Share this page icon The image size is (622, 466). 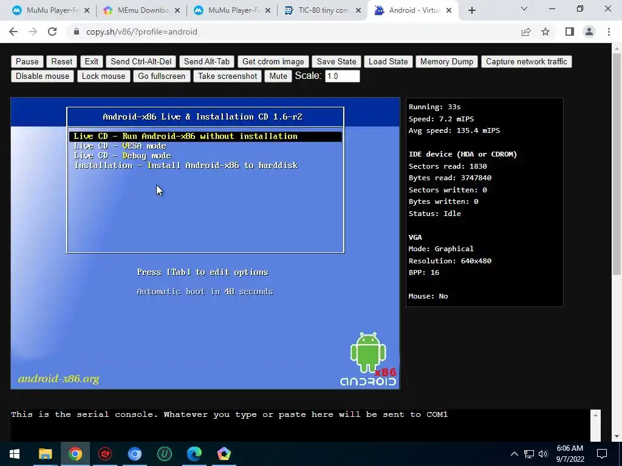click(526, 32)
